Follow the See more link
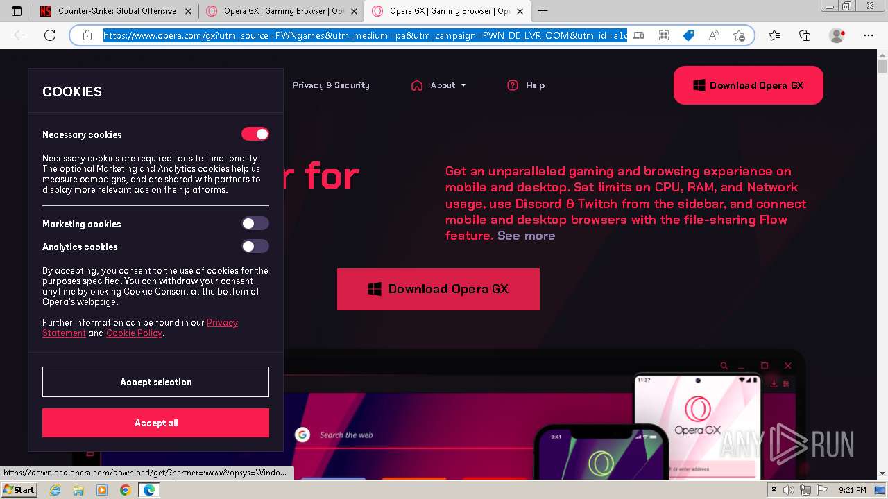The image size is (888, 499). tap(526, 236)
